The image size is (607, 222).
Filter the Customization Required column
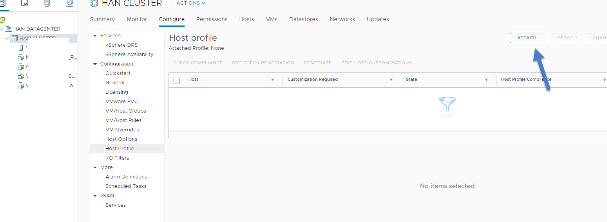pyautogui.click(x=391, y=80)
